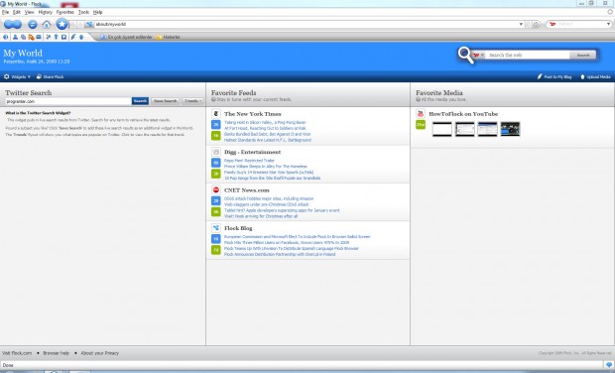
Task: Click the blog editor quill icon
Action: (x=73, y=37)
